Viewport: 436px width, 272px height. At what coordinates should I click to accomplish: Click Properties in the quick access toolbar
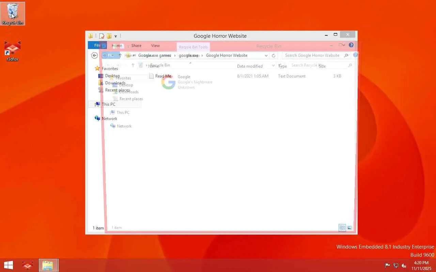102,36
